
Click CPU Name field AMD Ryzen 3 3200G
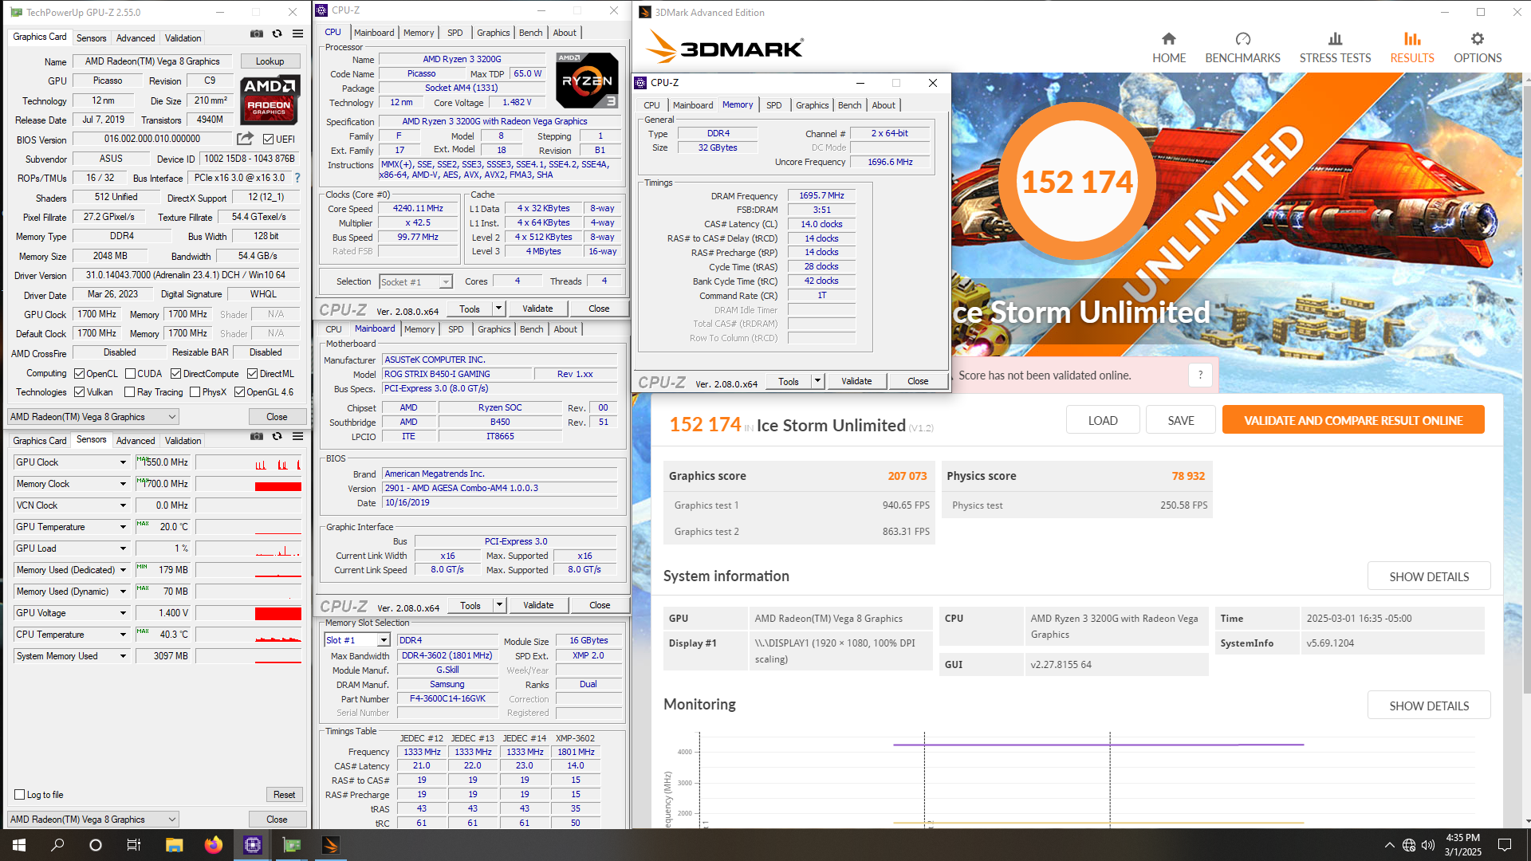click(462, 59)
